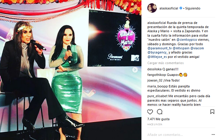
Task: Open the @littlejoe_es profile link
Action: [157, 57]
